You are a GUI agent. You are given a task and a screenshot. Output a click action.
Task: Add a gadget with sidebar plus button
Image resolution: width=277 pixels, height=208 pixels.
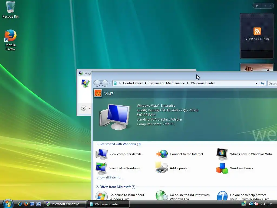(x=257, y=6)
